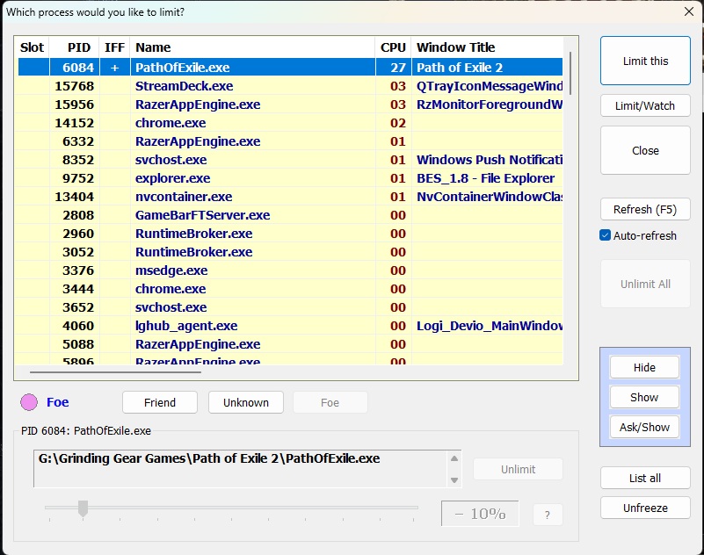The height and width of the screenshot is (555, 704).
Task: Close the dialog with the X
Action: [x=689, y=11]
